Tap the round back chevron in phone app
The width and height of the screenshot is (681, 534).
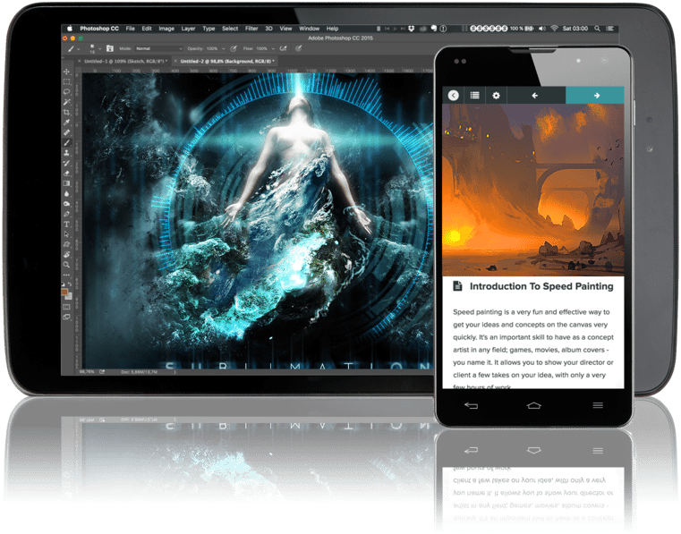click(x=454, y=95)
